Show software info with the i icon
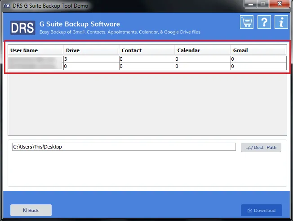This screenshot has height=221, width=293. [281, 22]
